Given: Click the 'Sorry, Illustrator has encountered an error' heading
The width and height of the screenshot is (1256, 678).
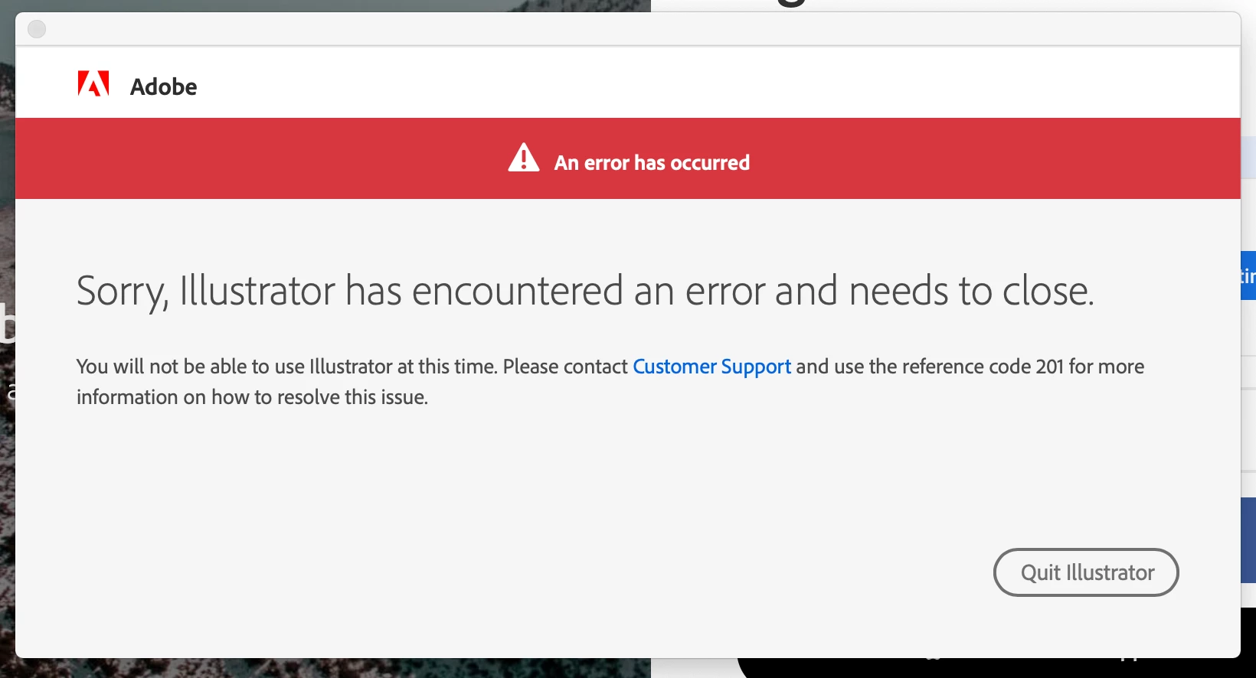Looking at the screenshot, I should point(585,292).
